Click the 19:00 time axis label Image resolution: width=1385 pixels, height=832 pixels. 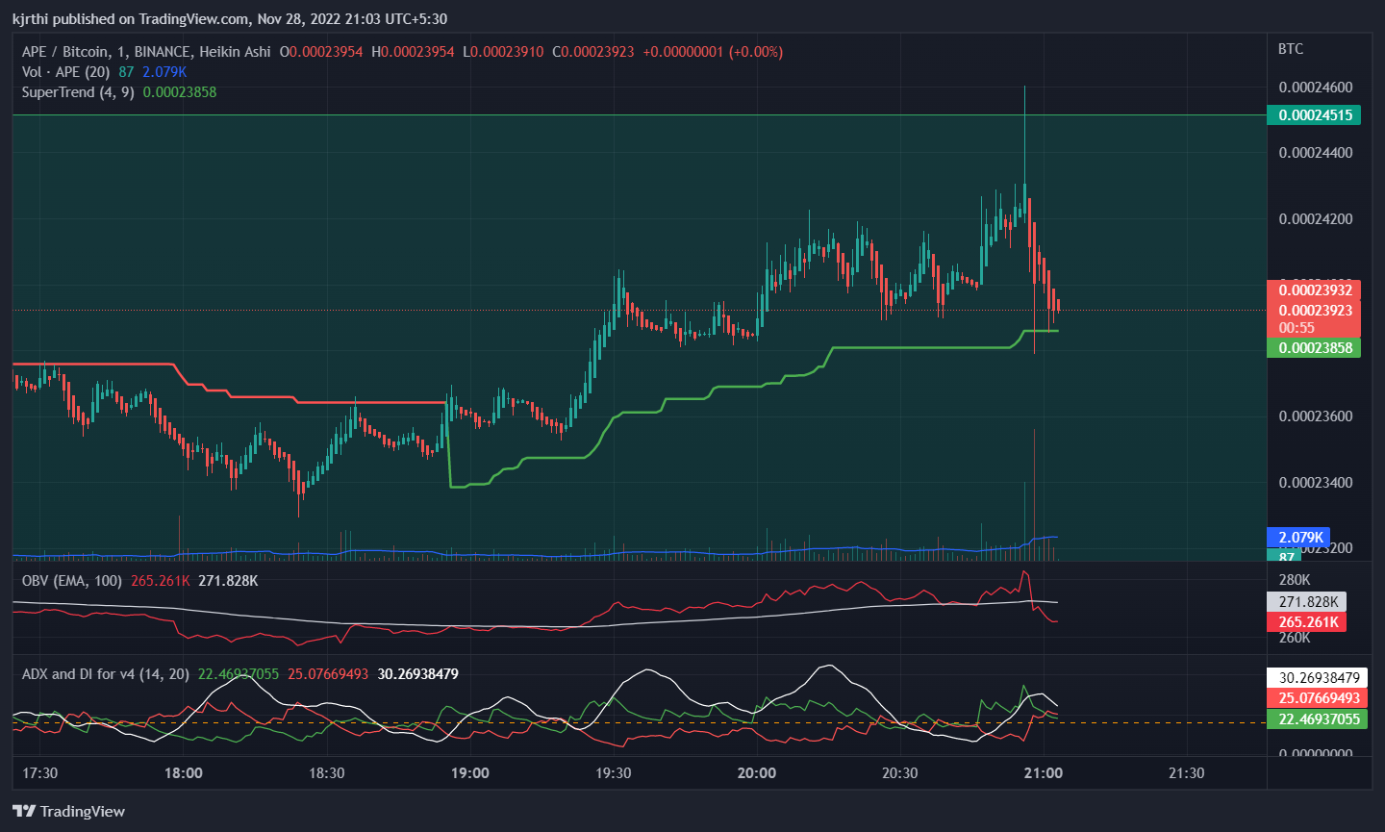pos(470,773)
